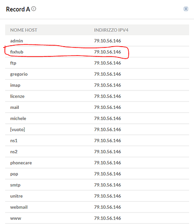Select the phonecare host row

pos(97,163)
